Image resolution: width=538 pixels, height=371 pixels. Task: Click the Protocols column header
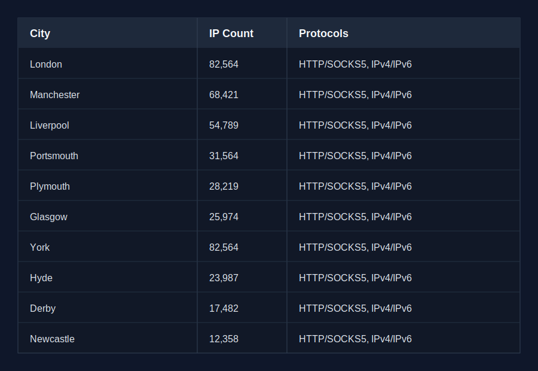pos(403,33)
